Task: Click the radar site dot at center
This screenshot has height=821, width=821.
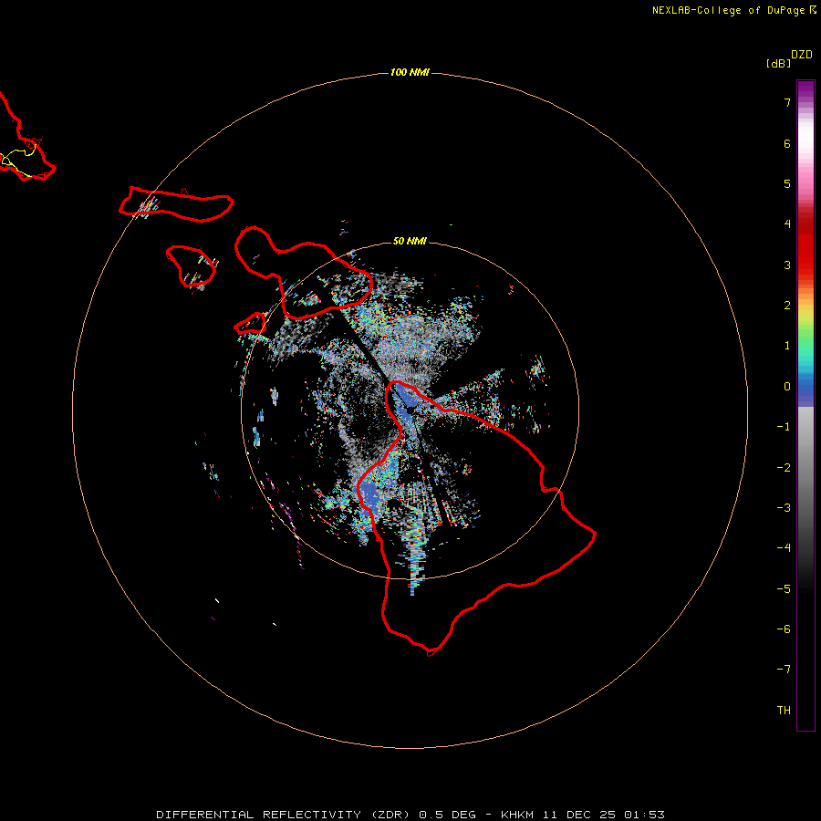Action: [410, 411]
